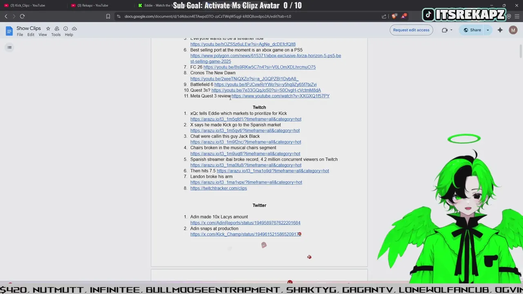Open the Battlefield 6 YouTube link
The image size is (523, 294).
tap(265, 85)
